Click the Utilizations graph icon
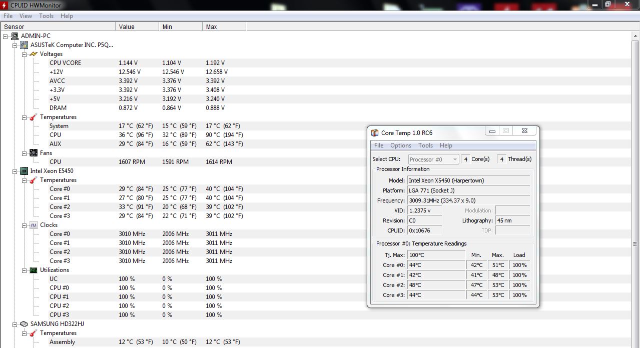 pyautogui.click(x=34, y=270)
